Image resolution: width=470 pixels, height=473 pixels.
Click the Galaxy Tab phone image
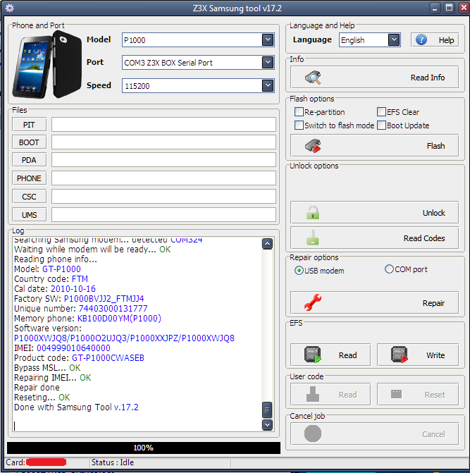coord(47,65)
